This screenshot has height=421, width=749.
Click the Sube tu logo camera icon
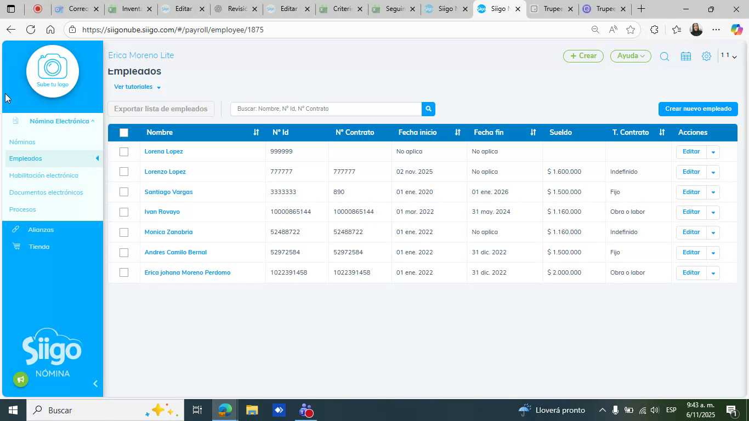click(x=53, y=71)
